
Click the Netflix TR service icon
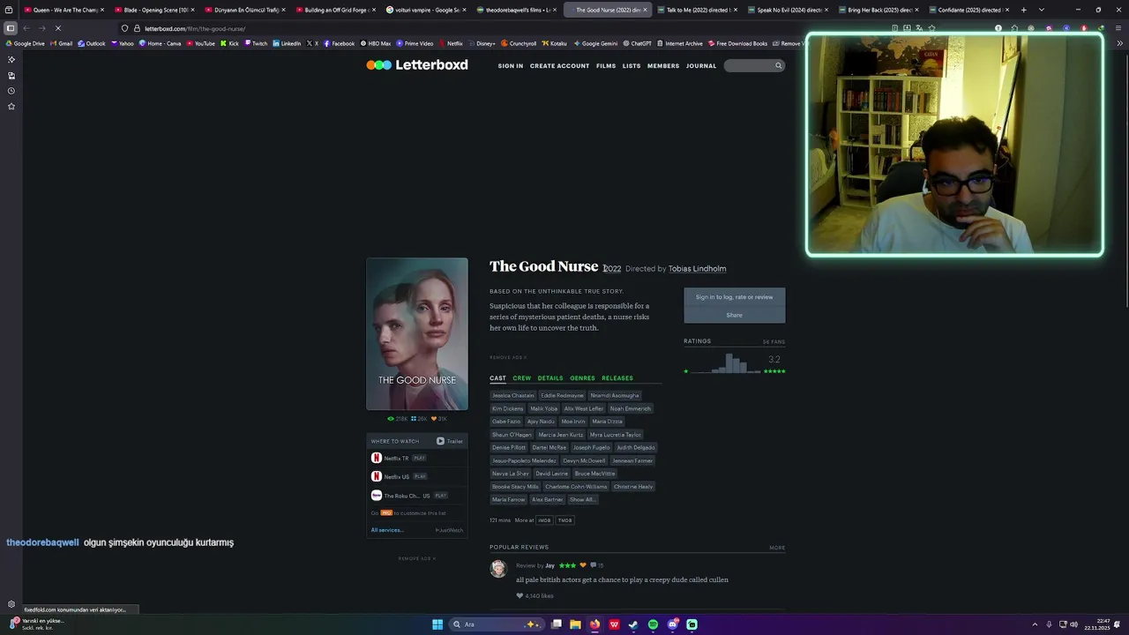[377, 458]
